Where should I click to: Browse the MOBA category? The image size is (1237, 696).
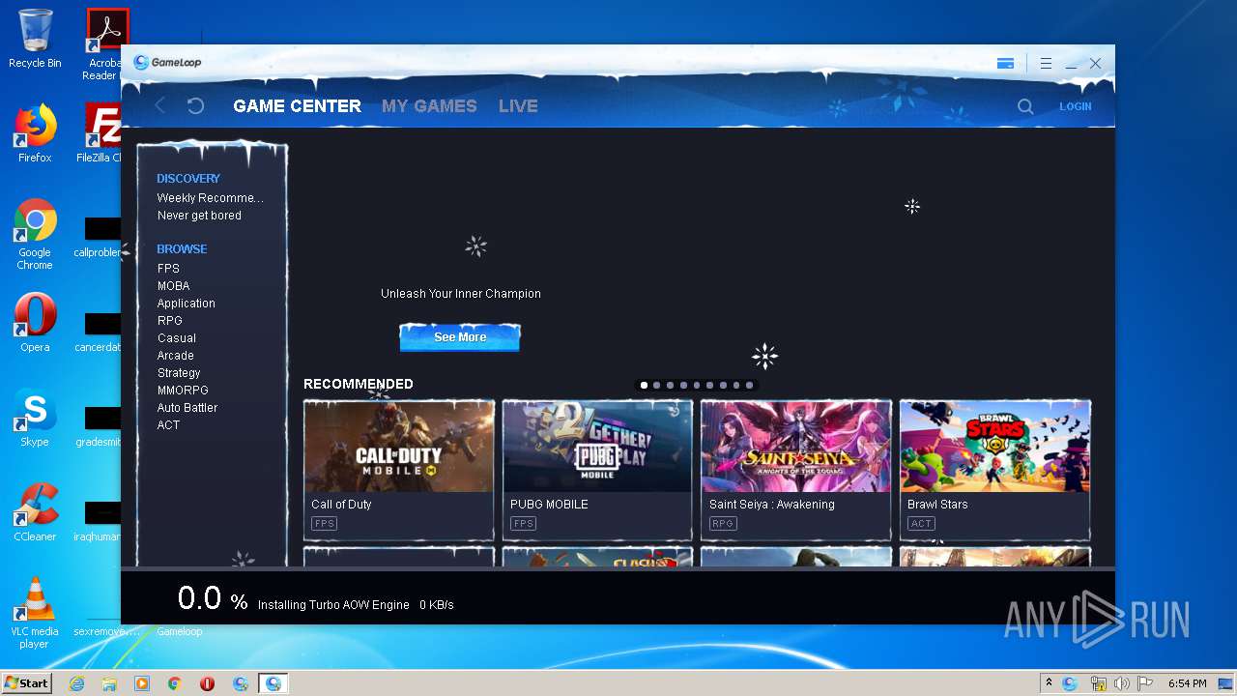click(x=173, y=286)
